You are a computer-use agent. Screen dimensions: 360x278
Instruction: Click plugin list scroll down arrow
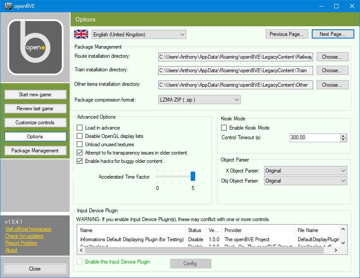(x=343, y=243)
